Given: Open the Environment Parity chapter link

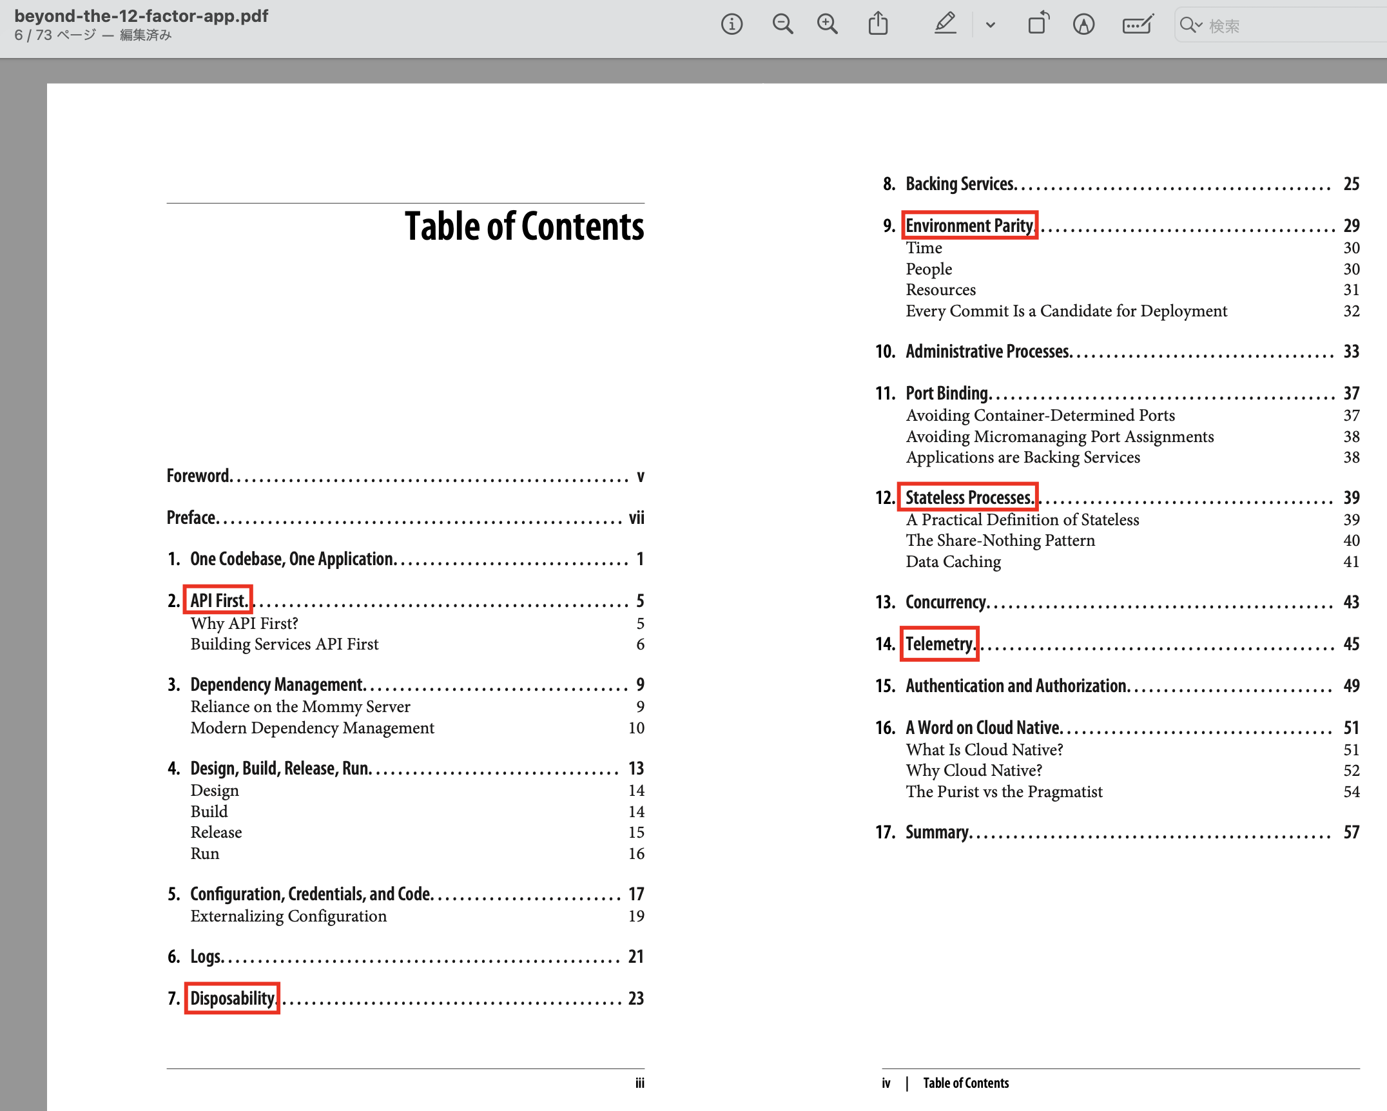Looking at the screenshot, I should coord(969,226).
